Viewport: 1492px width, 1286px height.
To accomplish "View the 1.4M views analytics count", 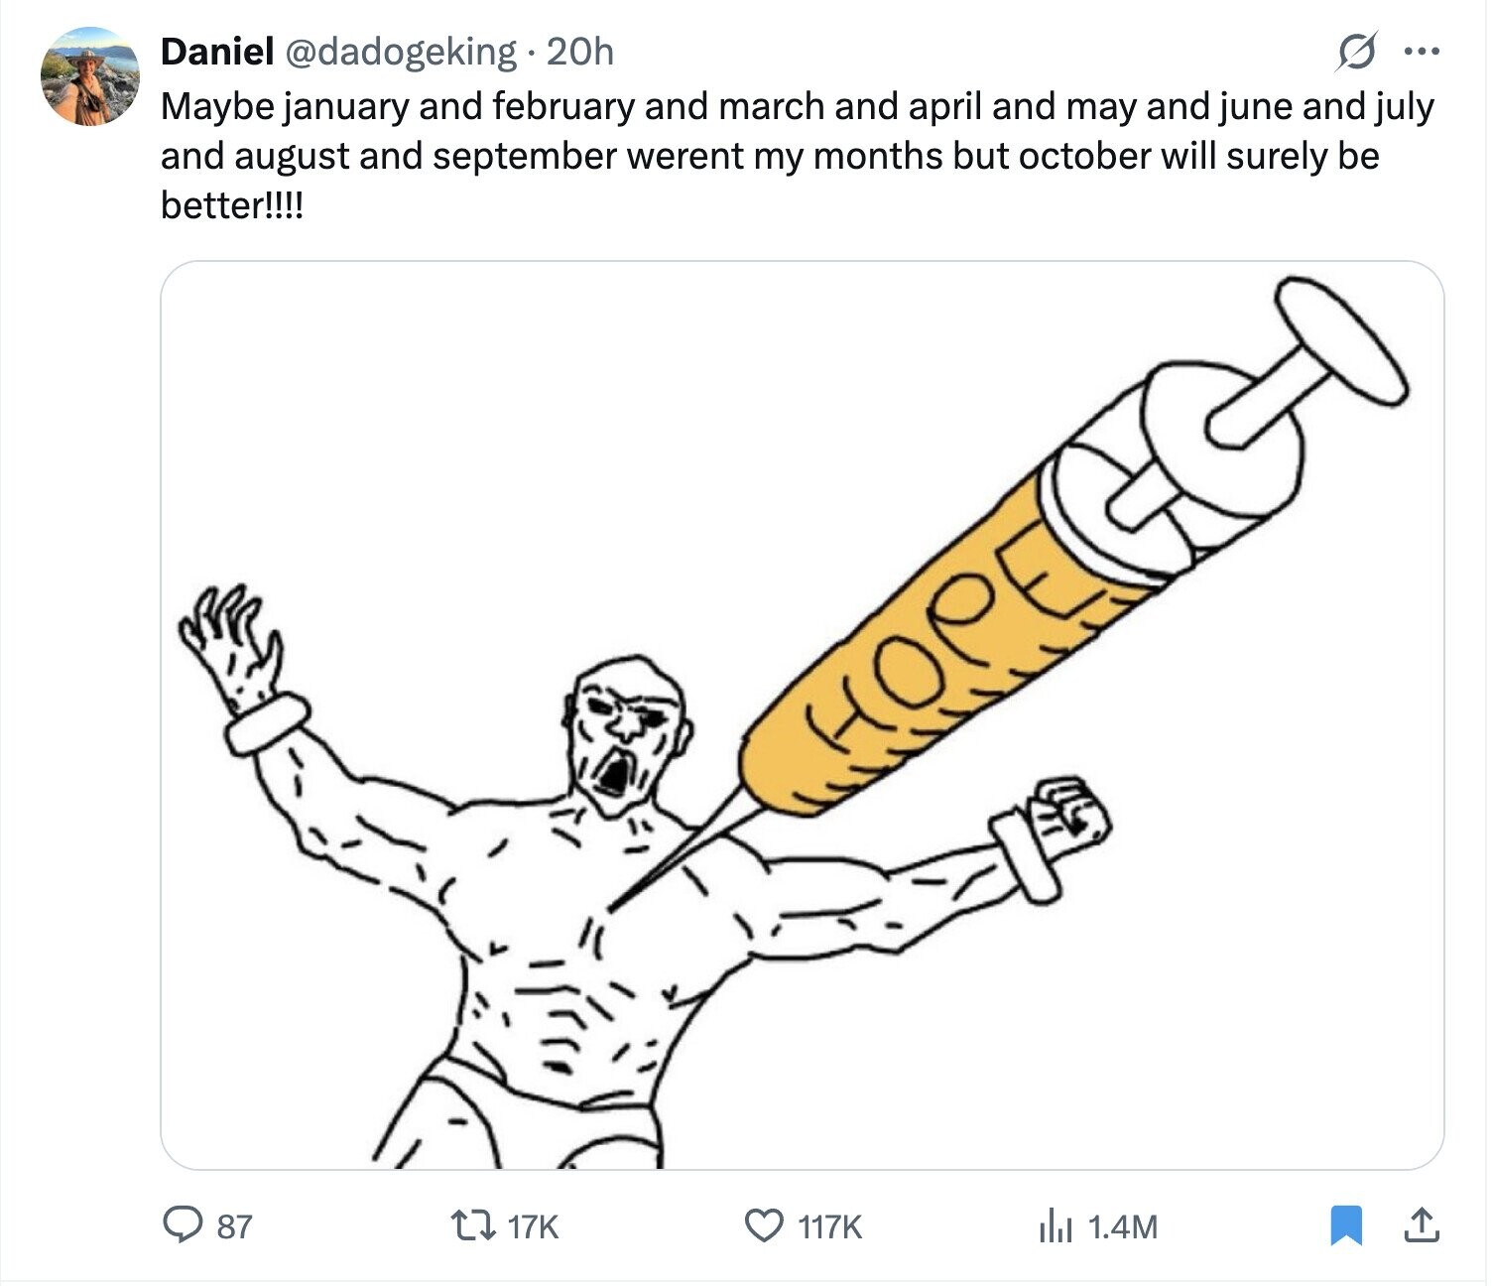I will 1122,1227.
